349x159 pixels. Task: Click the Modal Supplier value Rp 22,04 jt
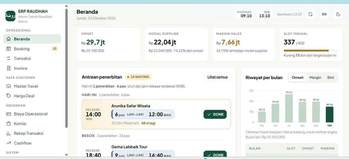[163, 43]
